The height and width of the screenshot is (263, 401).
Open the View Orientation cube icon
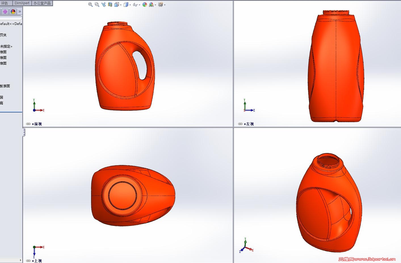point(116,5)
